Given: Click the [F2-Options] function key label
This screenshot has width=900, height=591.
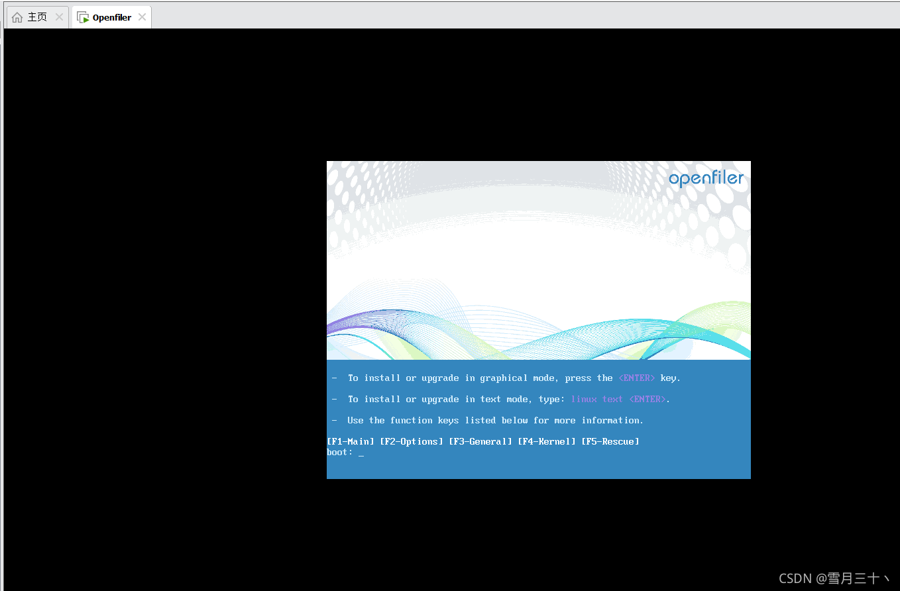Looking at the screenshot, I should point(411,441).
